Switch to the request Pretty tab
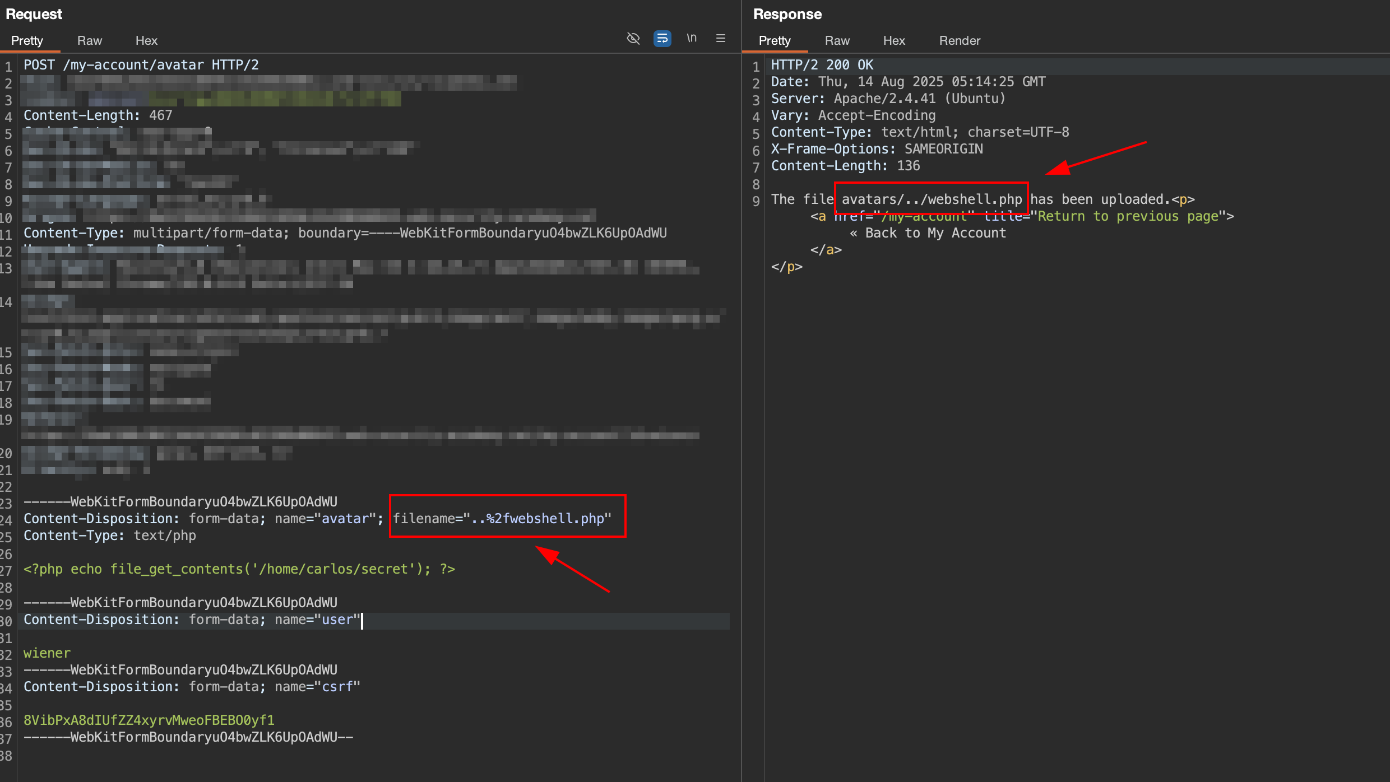The width and height of the screenshot is (1390, 782). coord(27,41)
